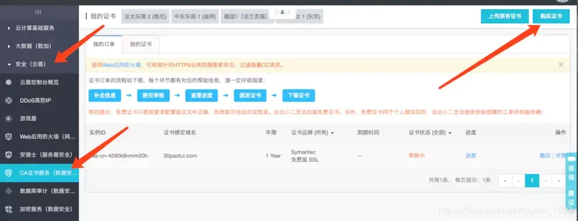The height and width of the screenshot is (221, 578).
Task: Click the 到期时间 column header
Action: click(x=368, y=132)
